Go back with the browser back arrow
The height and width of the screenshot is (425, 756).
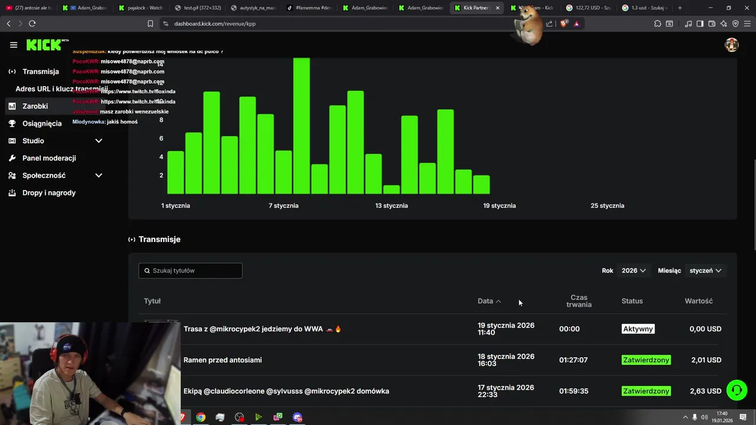(8, 24)
